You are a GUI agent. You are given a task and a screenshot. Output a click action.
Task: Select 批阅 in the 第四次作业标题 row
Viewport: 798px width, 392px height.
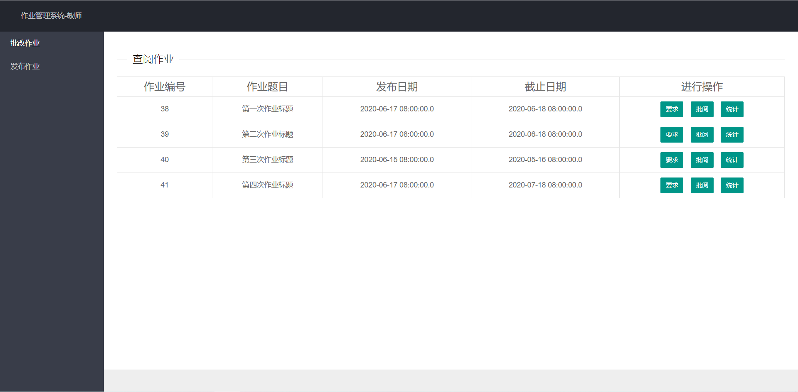(x=702, y=185)
